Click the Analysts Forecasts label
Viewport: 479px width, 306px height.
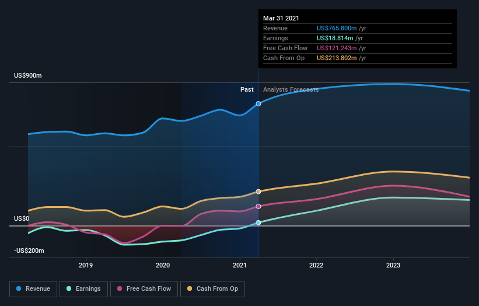(x=291, y=89)
